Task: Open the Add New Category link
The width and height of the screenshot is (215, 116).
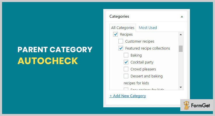Action: (128, 96)
